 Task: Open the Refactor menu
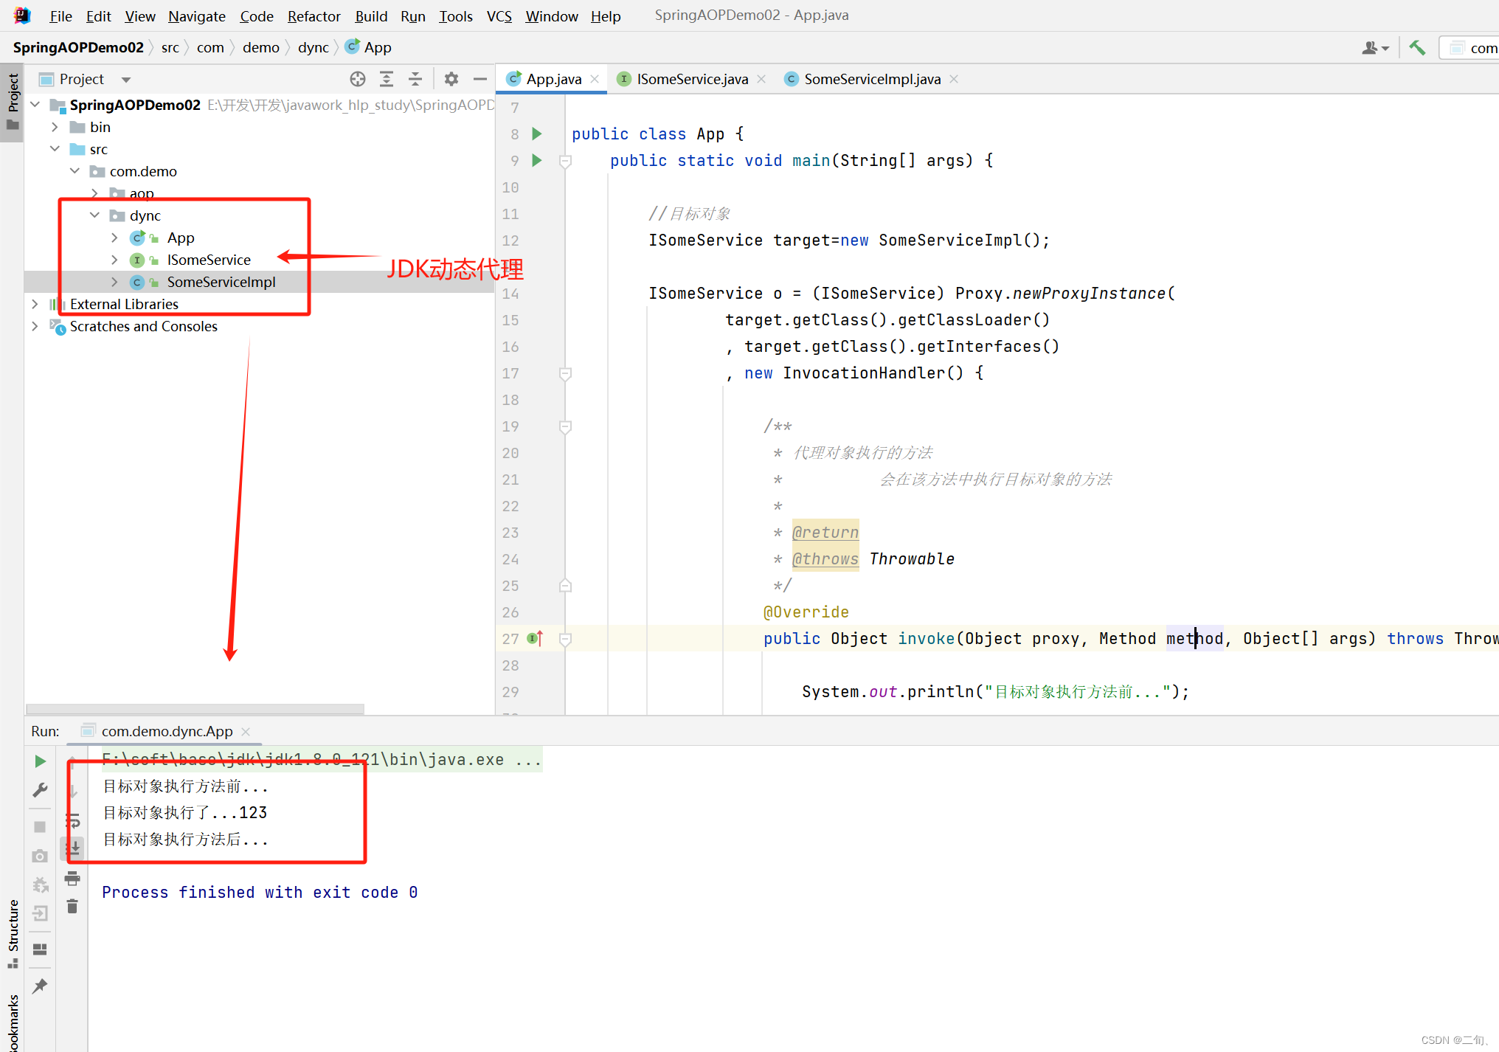pos(314,16)
